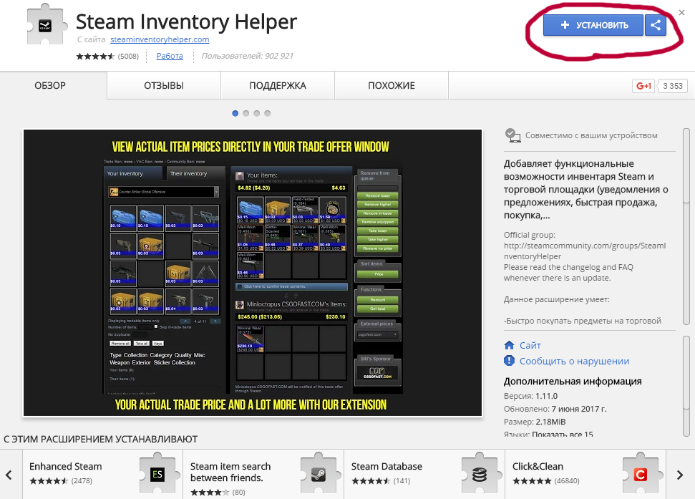
Task: Open the Работа category link
Action: click(x=170, y=56)
